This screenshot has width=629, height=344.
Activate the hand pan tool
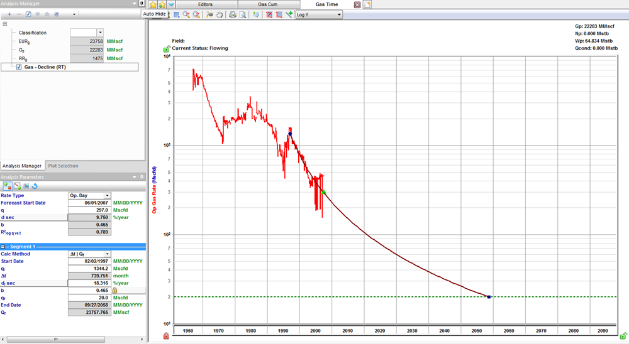(220, 15)
